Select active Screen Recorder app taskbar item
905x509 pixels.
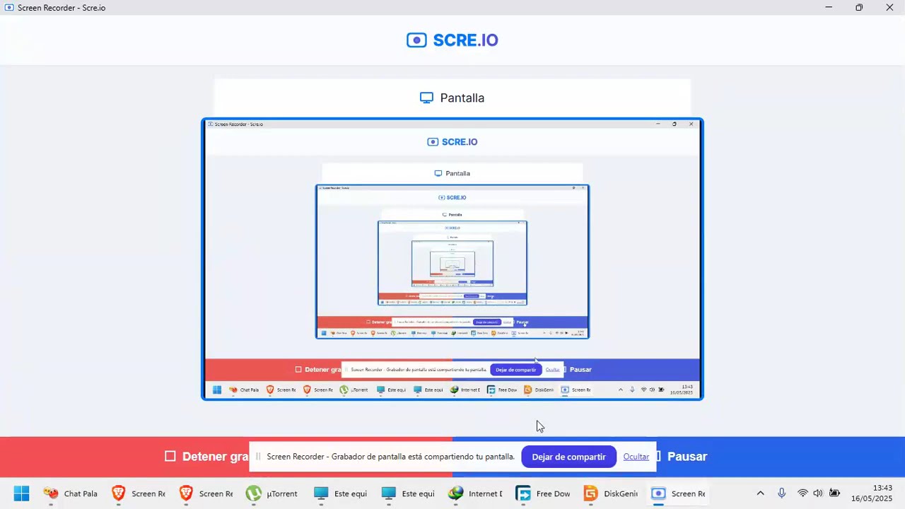[x=679, y=493]
